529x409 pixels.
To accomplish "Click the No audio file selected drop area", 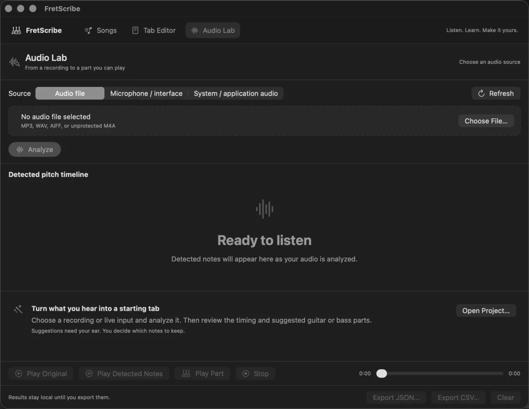I will click(x=264, y=121).
